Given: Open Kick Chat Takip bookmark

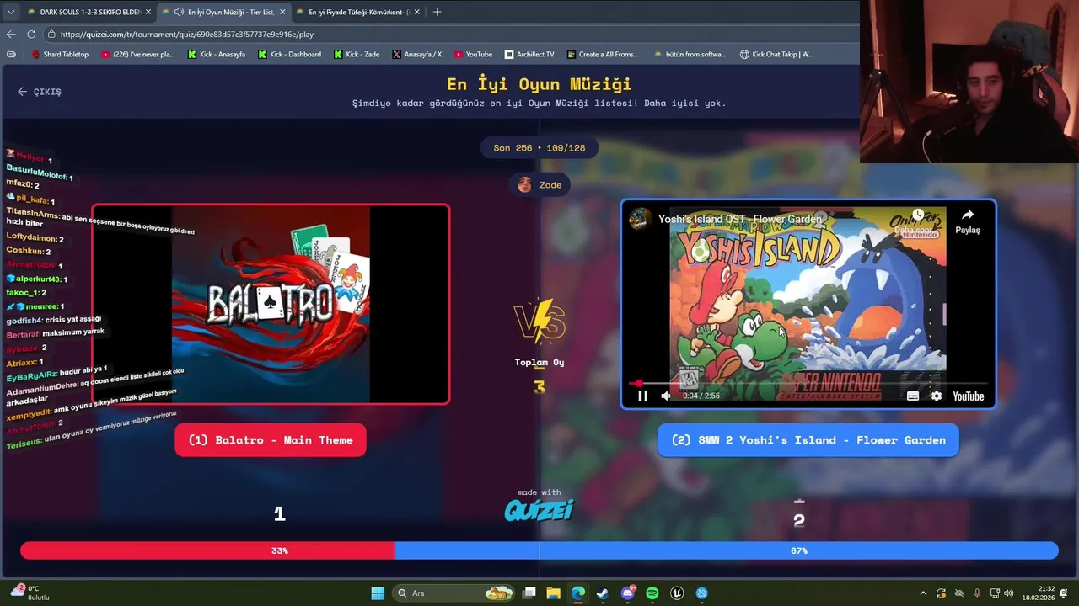Looking at the screenshot, I should (776, 55).
